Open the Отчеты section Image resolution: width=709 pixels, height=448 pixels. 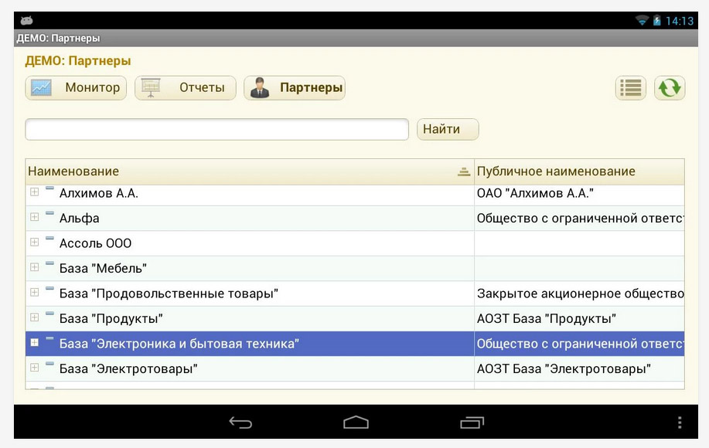186,87
